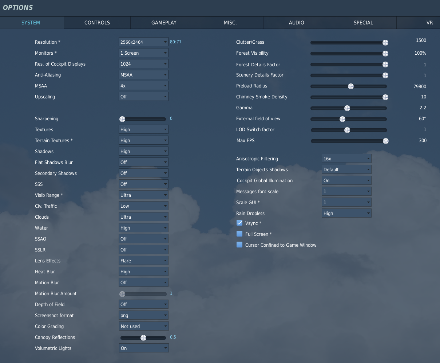Open the Flat Shadows Blur dropdown
The image size is (440, 363).
[143, 162]
